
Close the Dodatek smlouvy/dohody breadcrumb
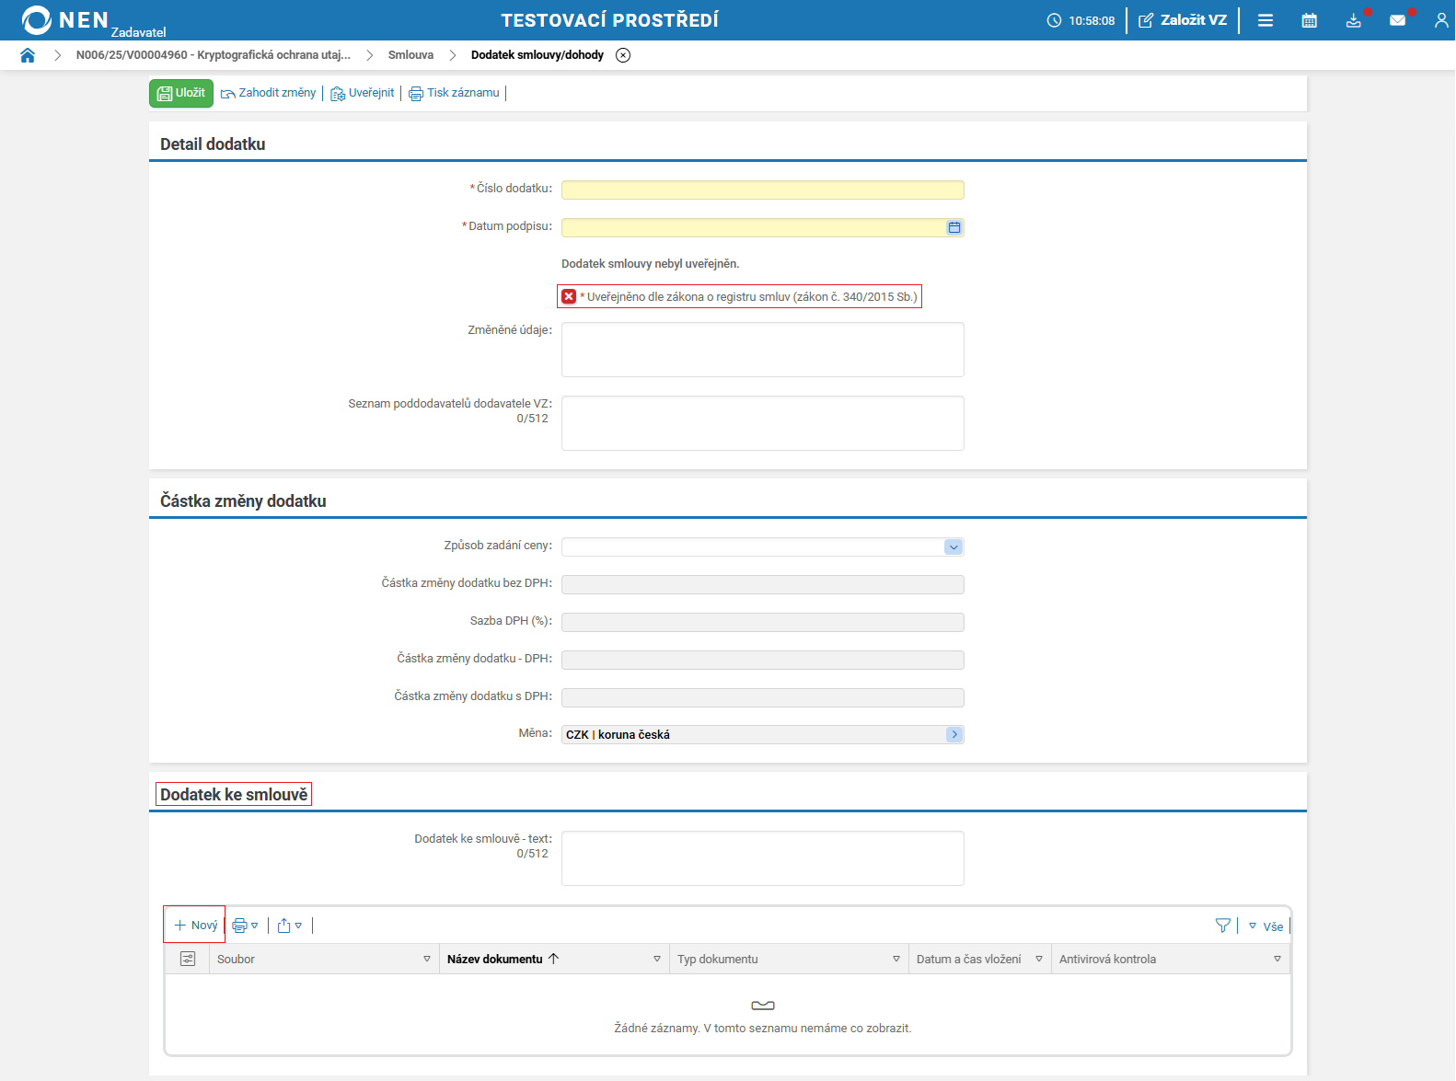click(x=623, y=55)
